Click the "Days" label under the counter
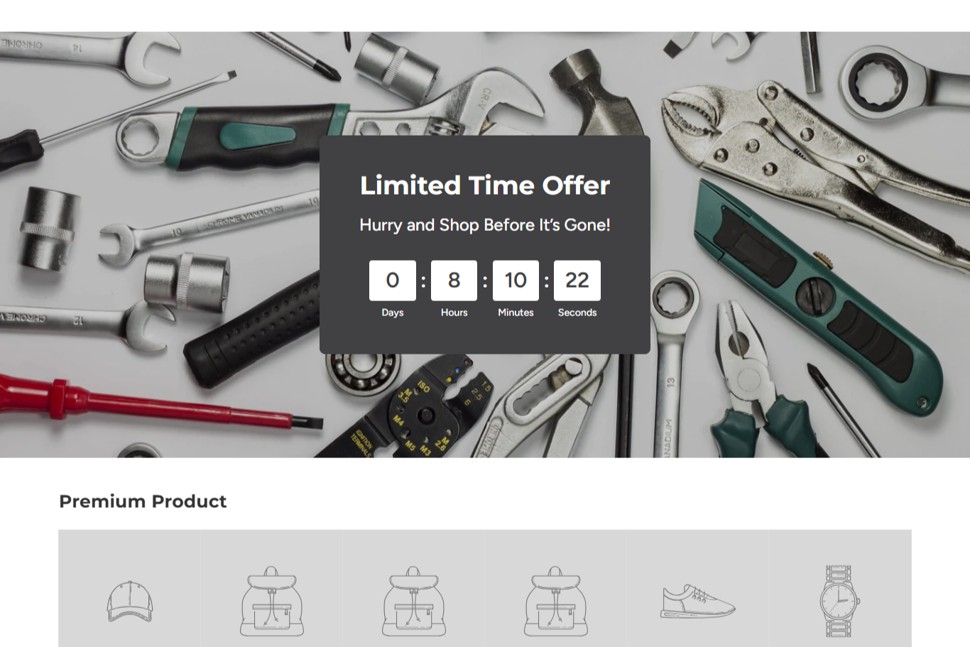The height and width of the screenshot is (647, 970). click(x=393, y=312)
